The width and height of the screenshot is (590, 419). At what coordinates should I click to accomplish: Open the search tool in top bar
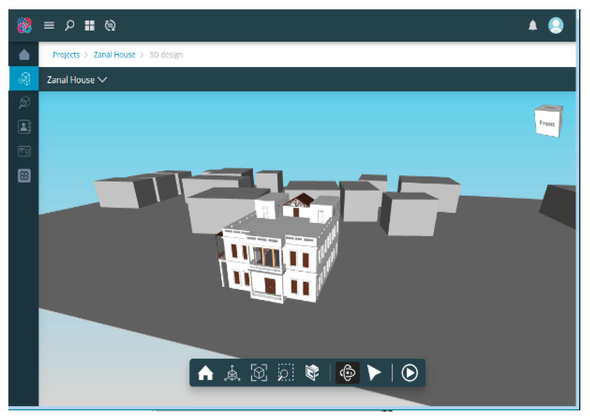(70, 25)
